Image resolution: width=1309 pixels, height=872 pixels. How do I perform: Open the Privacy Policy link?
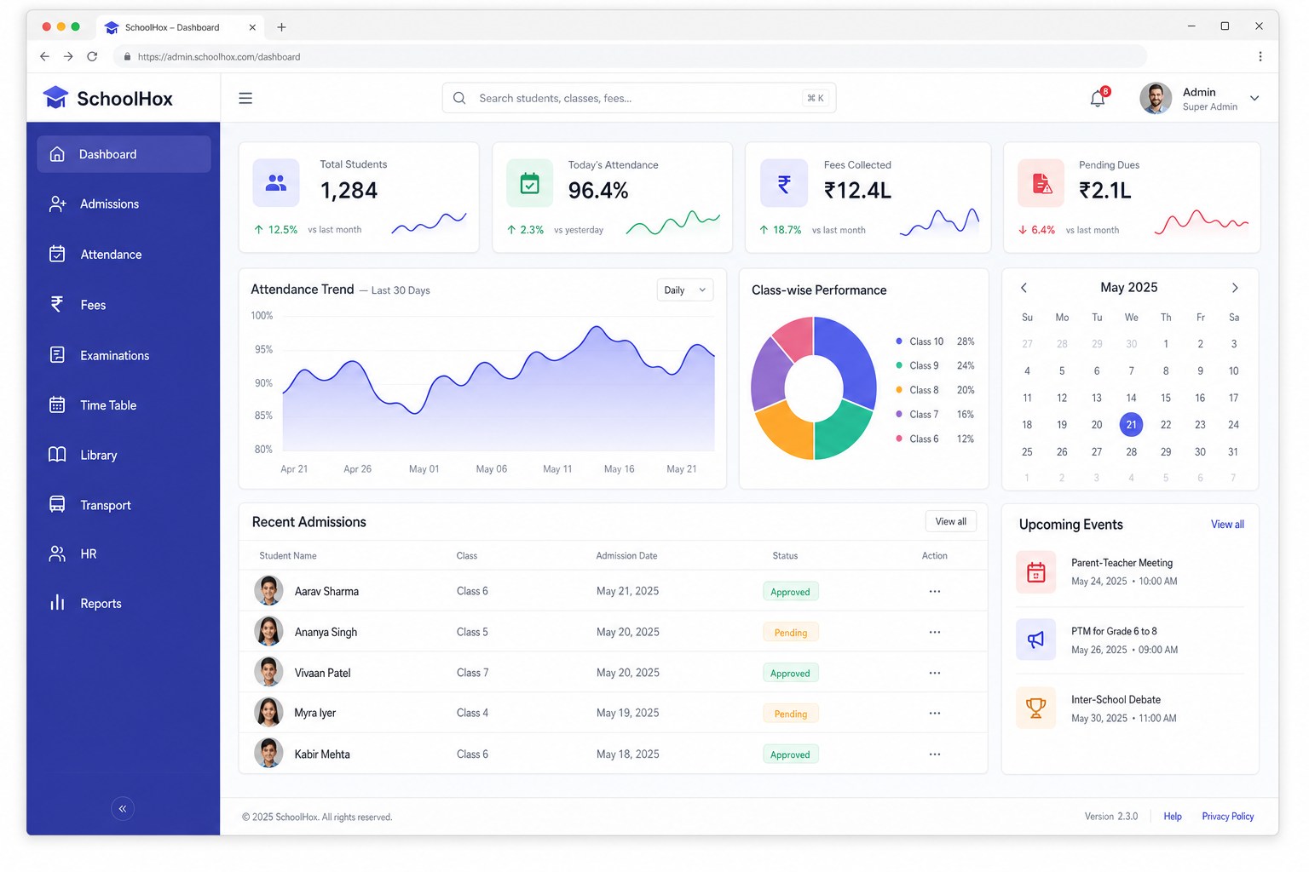pyautogui.click(x=1228, y=816)
